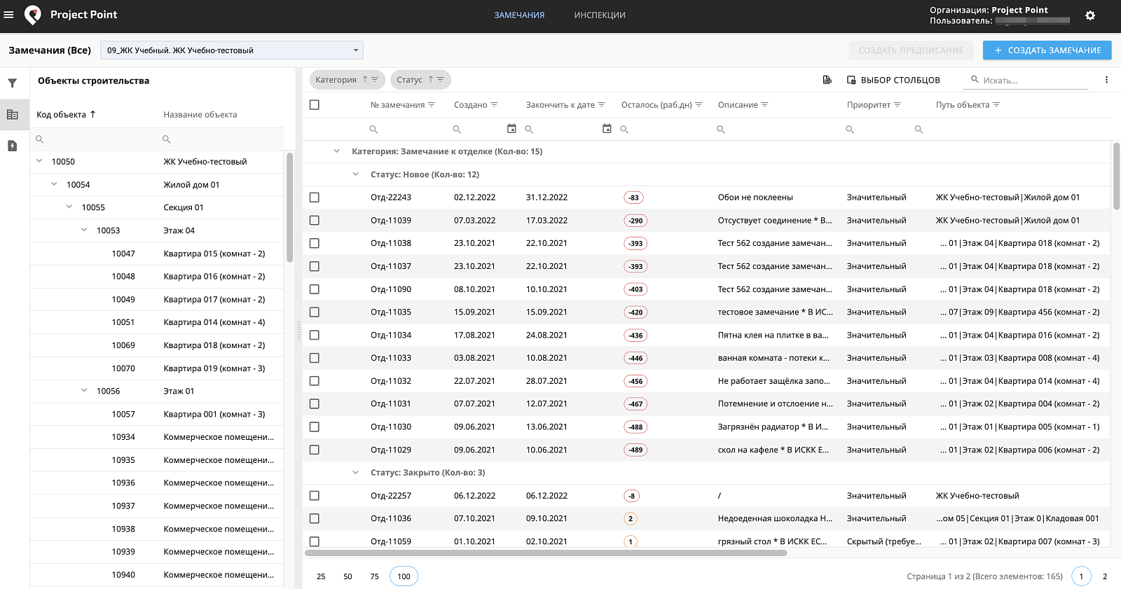Viewport: 1121px width, 589px height.
Task: Open the ВЫБОР СТОЛБЦОВ column chooser
Action: pyautogui.click(x=894, y=80)
